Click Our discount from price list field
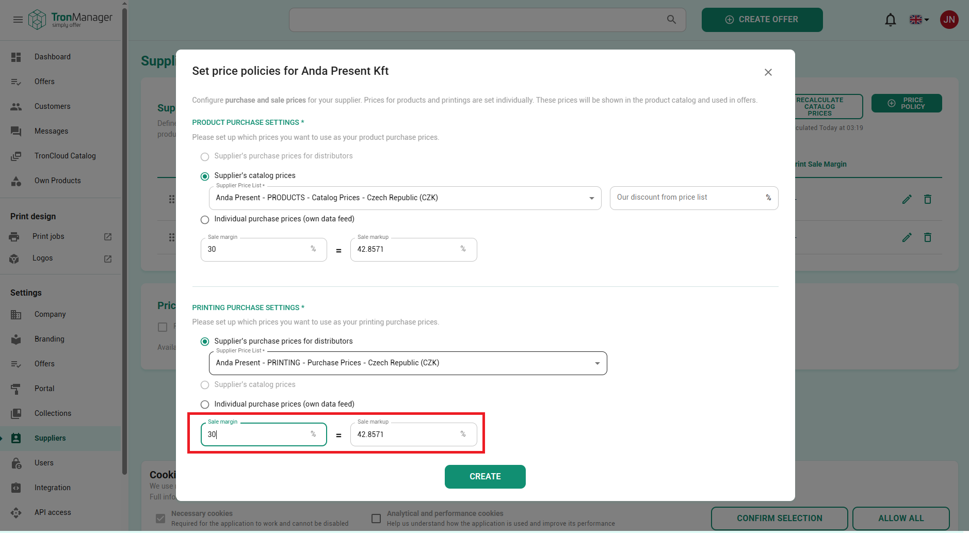The height and width of the screenshot is (533, 969). pos(694,198)
